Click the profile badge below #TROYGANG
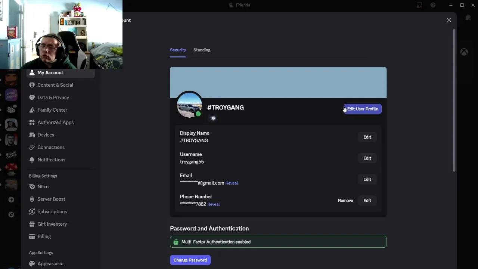The image size is (478, 269). pyautogui.click(x=213, y=118)
